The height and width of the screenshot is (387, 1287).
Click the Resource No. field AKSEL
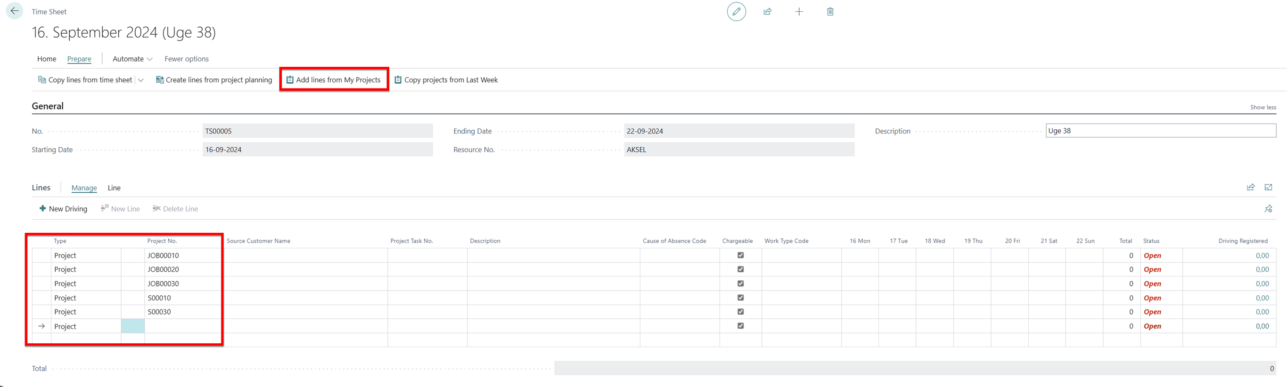(739, 150)
